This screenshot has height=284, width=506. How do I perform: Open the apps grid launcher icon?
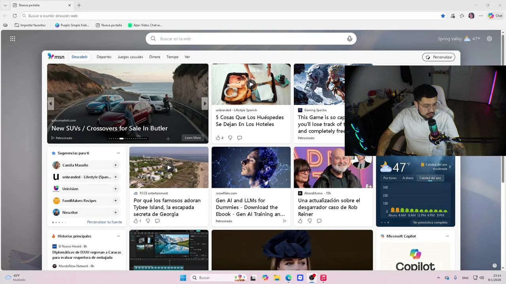(x=13, y=39)
